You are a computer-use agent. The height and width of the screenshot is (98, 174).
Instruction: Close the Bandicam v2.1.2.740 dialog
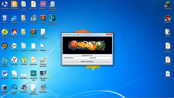click(109, 34)
